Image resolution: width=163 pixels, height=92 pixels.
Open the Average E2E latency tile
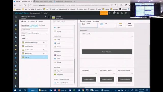tap(107, 77)
